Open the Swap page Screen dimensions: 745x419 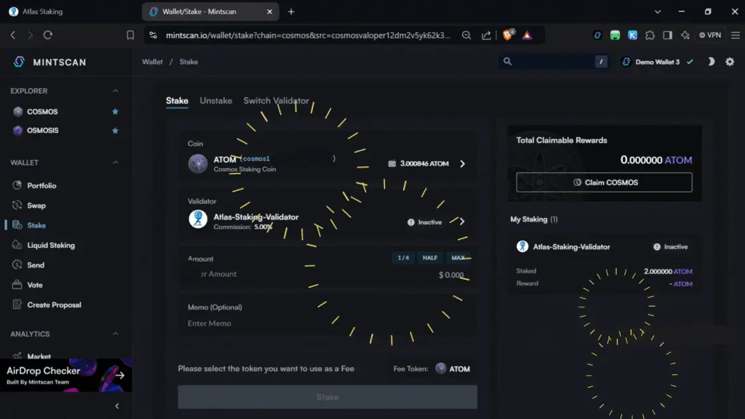pyautogui.click(x=36, y=206)
